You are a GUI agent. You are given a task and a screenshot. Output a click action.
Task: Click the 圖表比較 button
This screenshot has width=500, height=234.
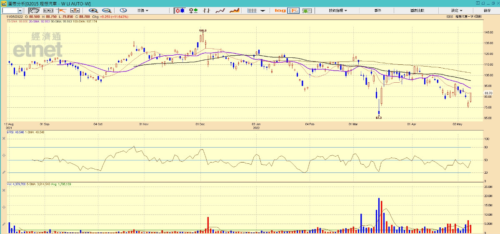[417, 10]
